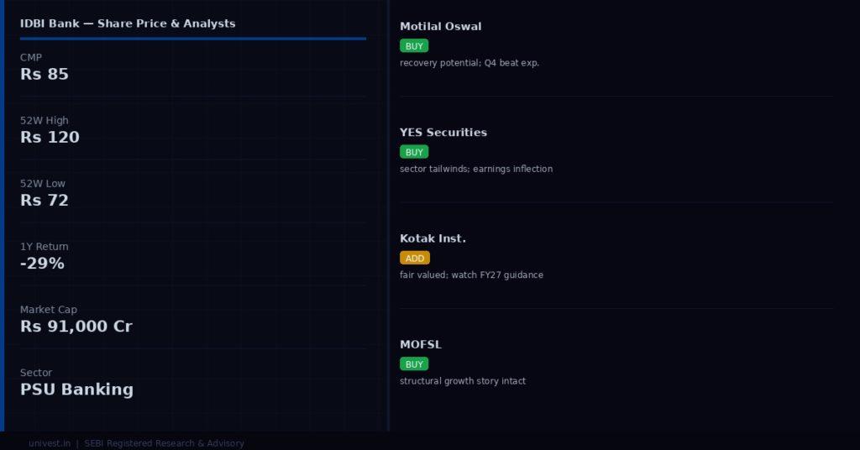The image size is (860, 450).
Task: Open the YES Securities analyst heading
Action: pyautogui.click(x=443, y=133)
